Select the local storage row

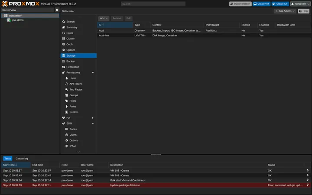coord(204,30)
